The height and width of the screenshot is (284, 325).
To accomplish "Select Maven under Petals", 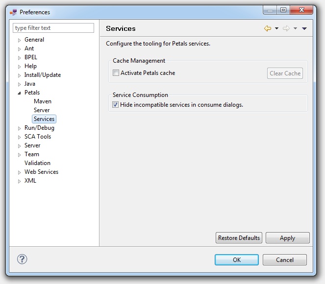I will coord(43,101).
